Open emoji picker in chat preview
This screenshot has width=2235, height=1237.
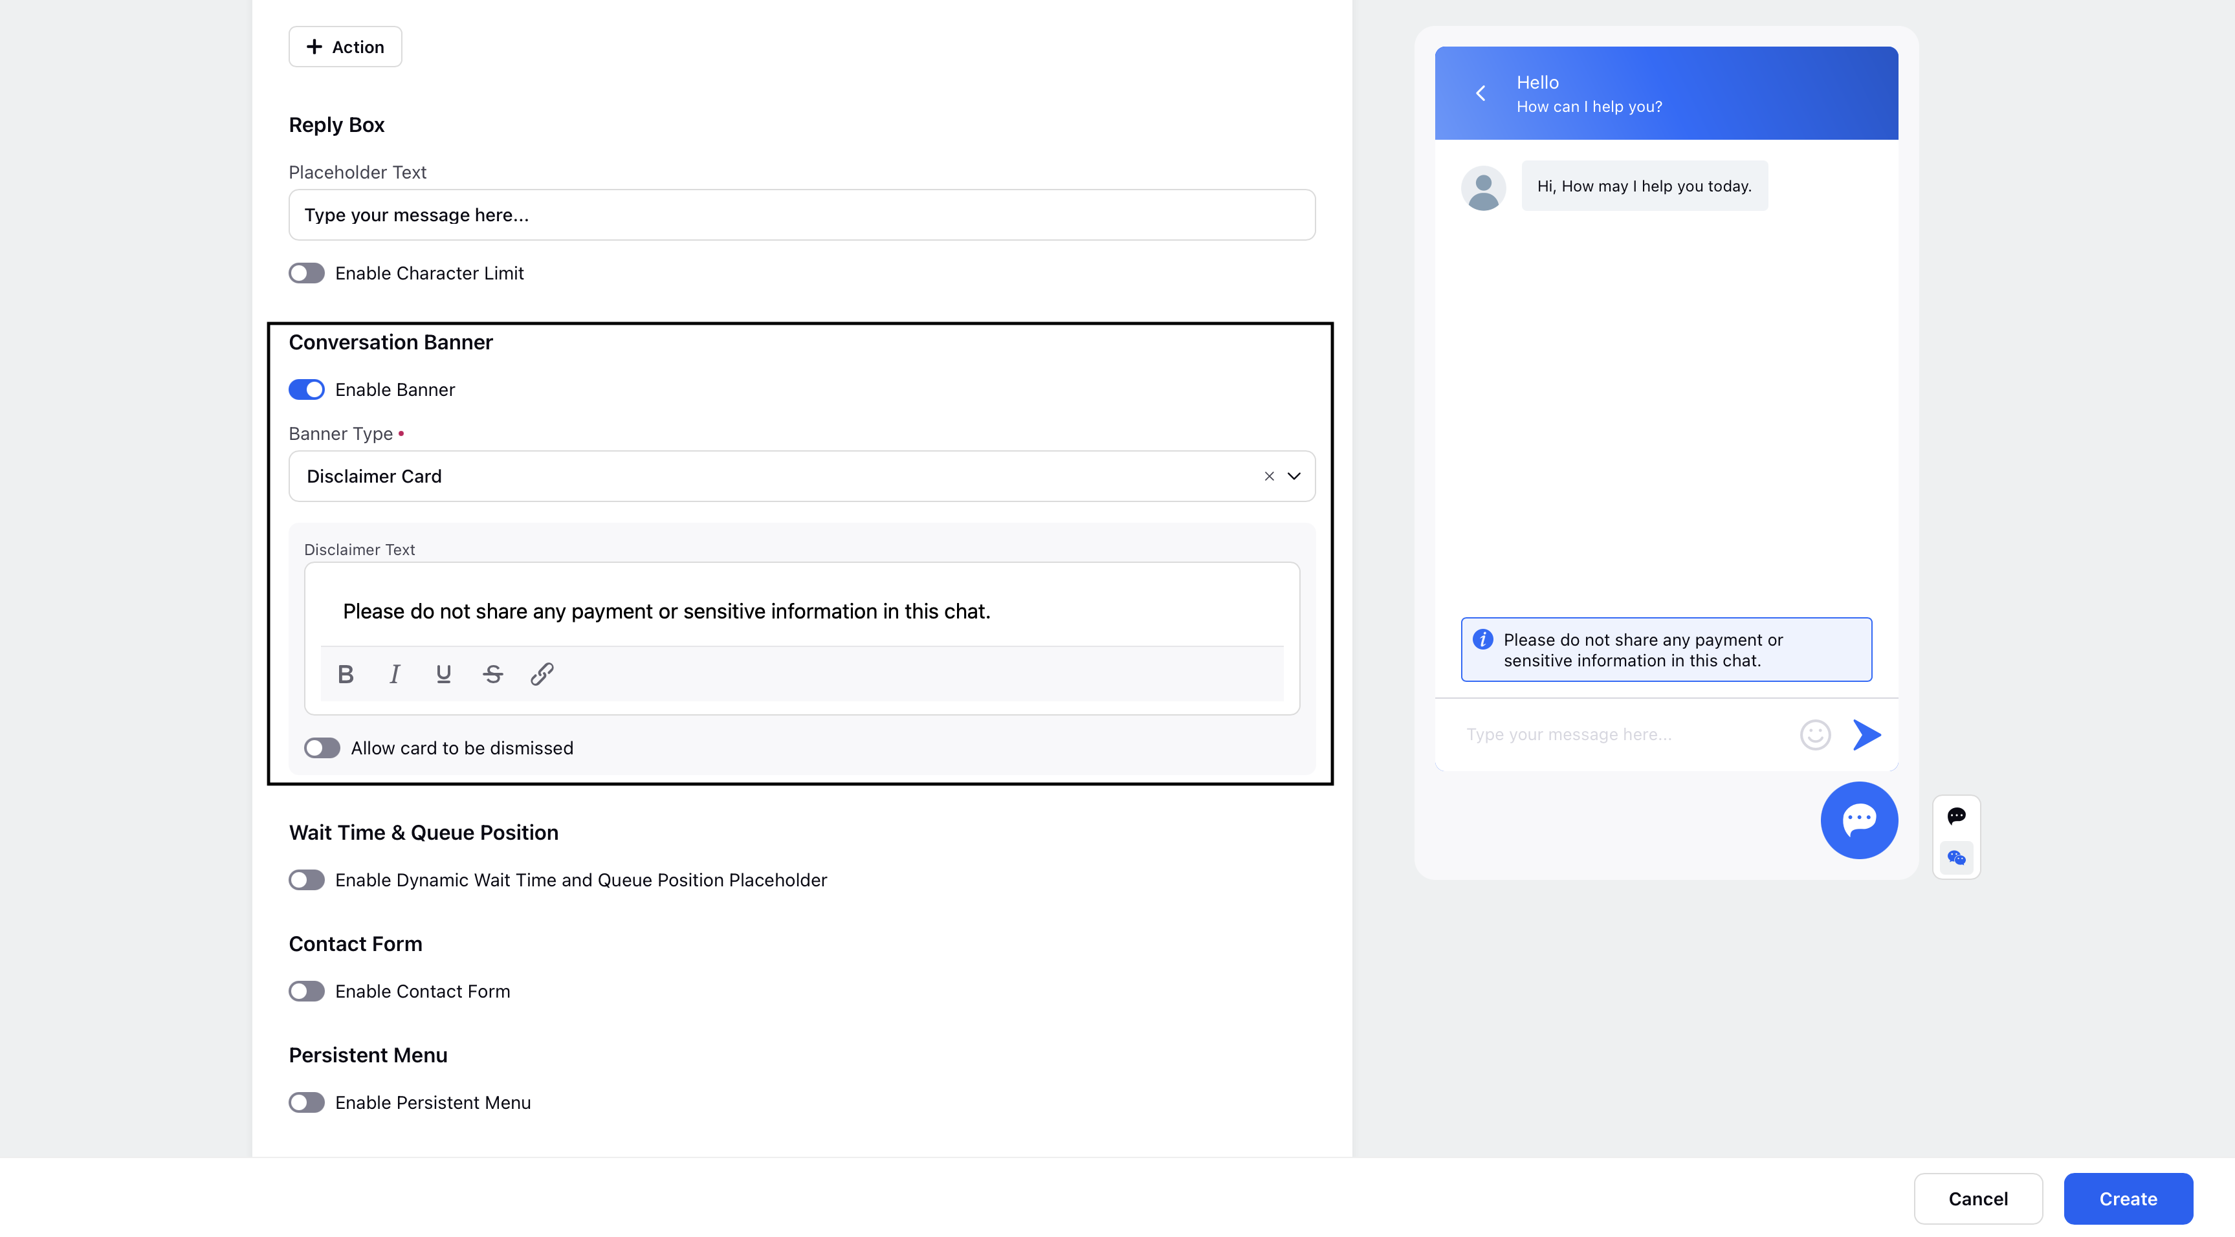[x=1815, y=735]
